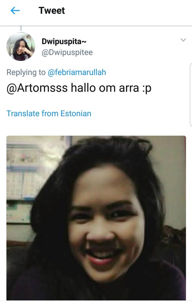Viewport: 192px width, 304px height.
Task: Click Translate from Estonian
Action: (x=49, y=114)
